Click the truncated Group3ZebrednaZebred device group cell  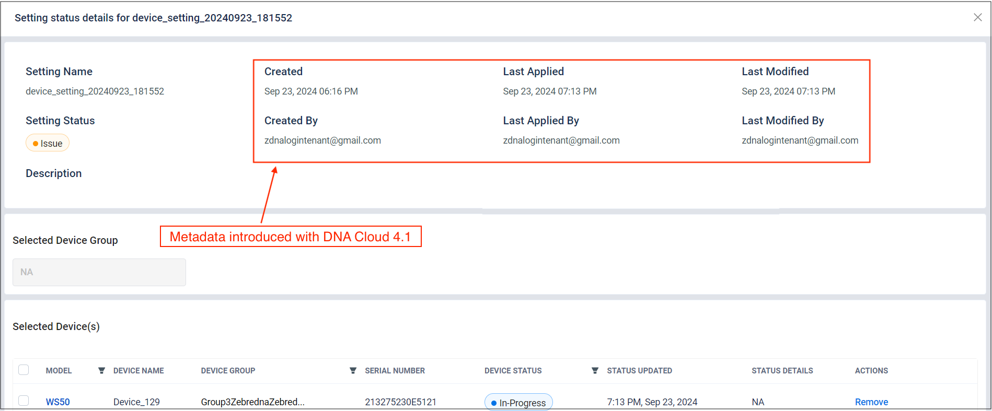(252, 402)
